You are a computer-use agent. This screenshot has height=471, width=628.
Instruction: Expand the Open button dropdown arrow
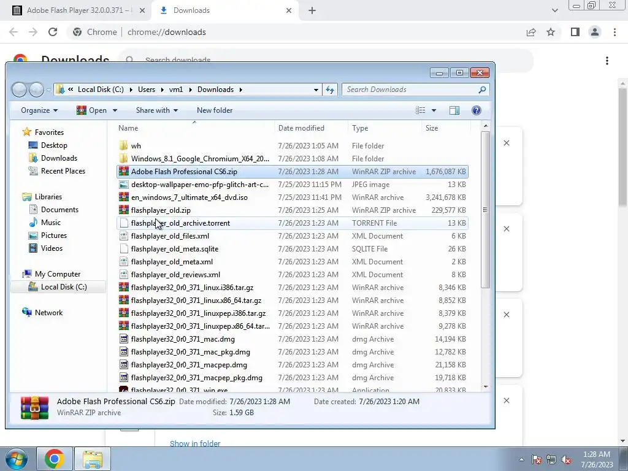pyautogui.click(x=115, y=110)
